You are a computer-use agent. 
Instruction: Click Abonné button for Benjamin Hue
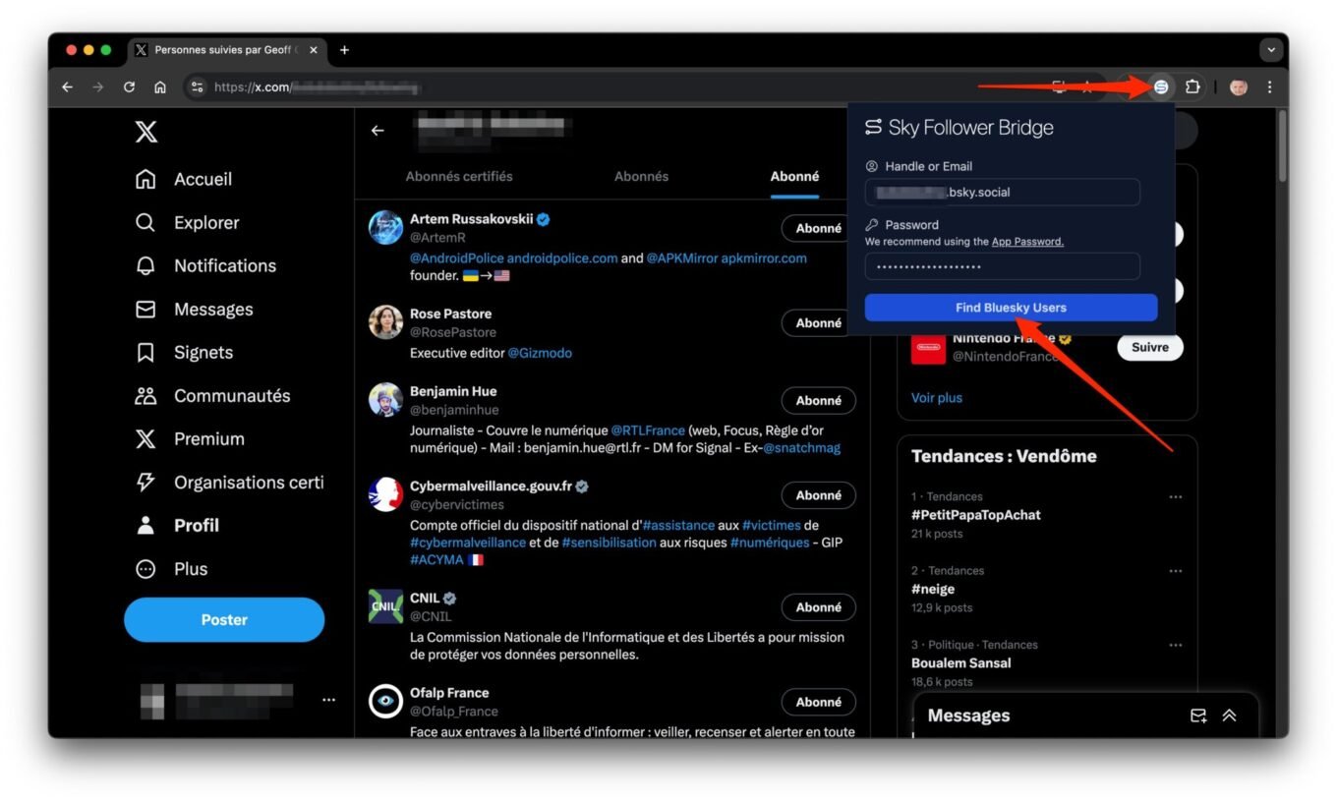pos(818,400)
